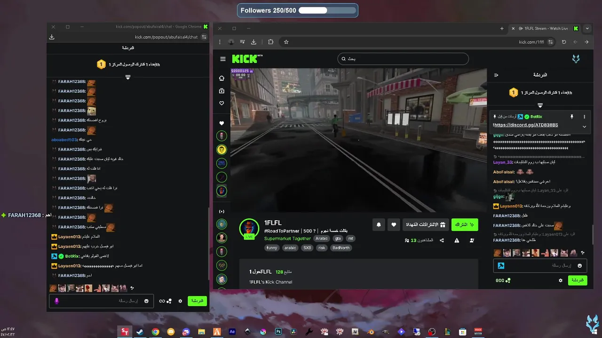Collapse the pinned BotRix message chevron
The width and height of the screenshot is (602, 338).
tap(585, 126)
